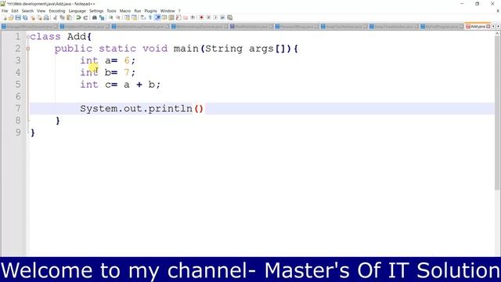Viewport: 501px width, 282px height.
Task: Select the Add.java tab
Action: point(478,27)
